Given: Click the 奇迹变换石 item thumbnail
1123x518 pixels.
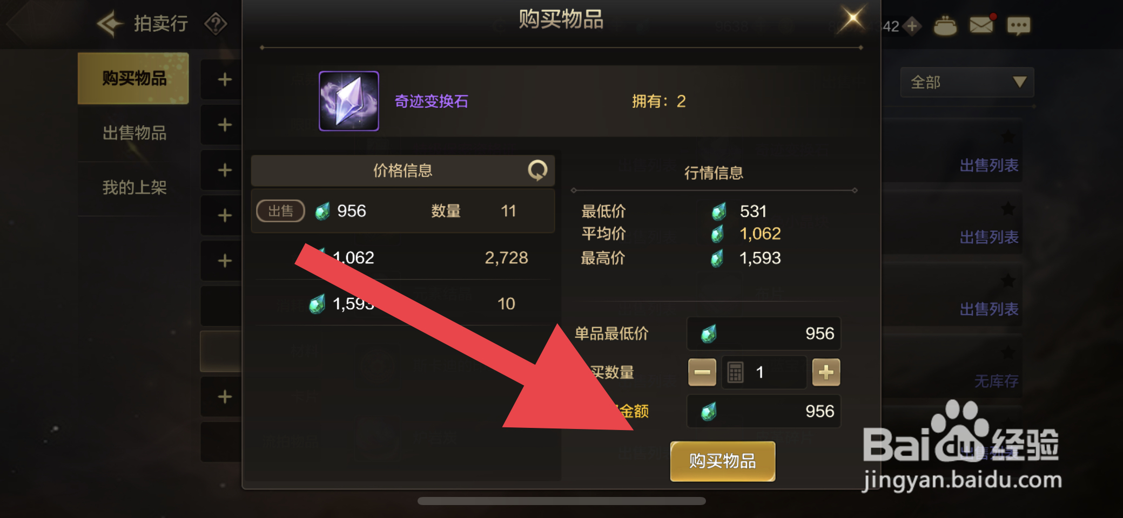Looking at the screenshot, I should pyautogui.click(x=349, y=101).
